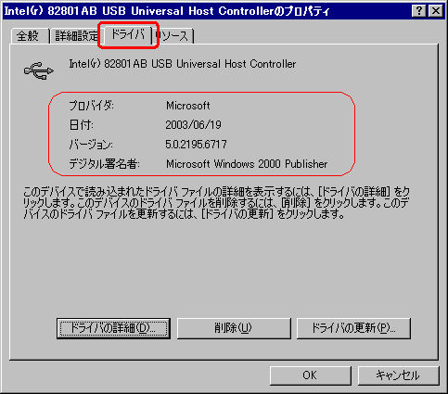Image resolution: width=448 pixels, height=394 pixels.
Task: Click the dialog title bar text
Action: [167, 11]
